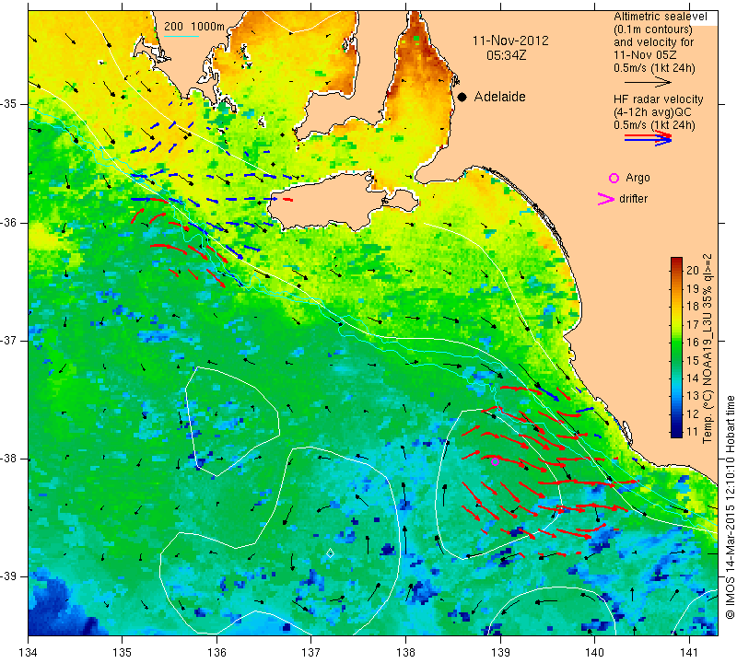Click the 18 degree label on colorbar
The width and height of the screenshot is (737, 663).
coord(693,307)
